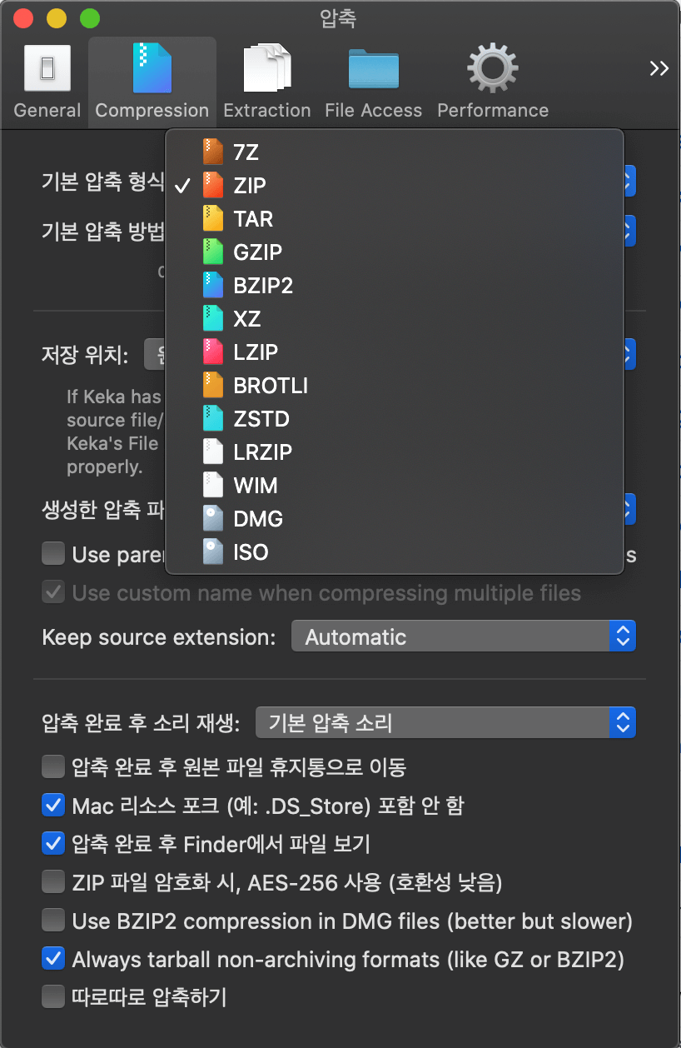Select the Extraction toolbar icon
The height and width of the screenshot is (1048, 681).
[266, 79]
